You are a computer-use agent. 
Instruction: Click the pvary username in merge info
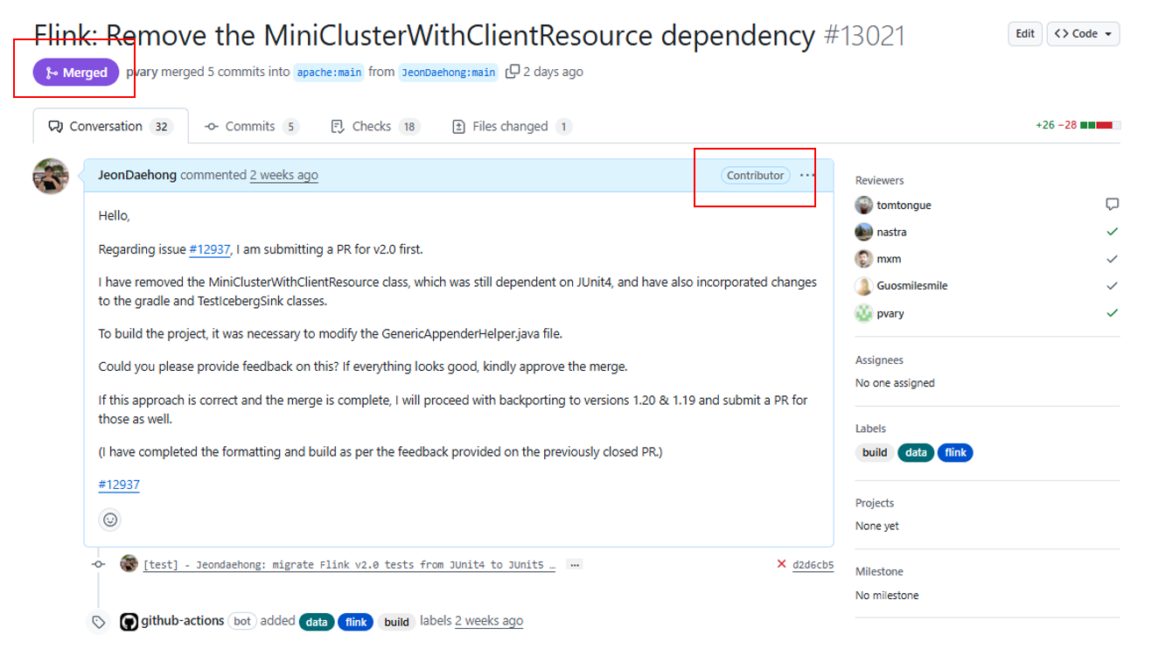(142, 72)
